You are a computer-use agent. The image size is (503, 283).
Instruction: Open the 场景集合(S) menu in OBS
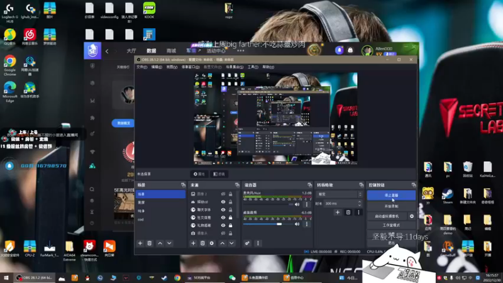(235, 67)
